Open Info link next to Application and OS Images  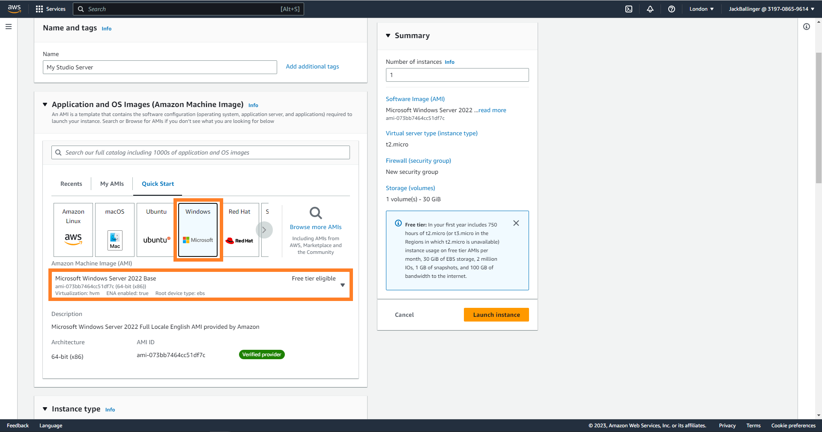tap(253, 105)
